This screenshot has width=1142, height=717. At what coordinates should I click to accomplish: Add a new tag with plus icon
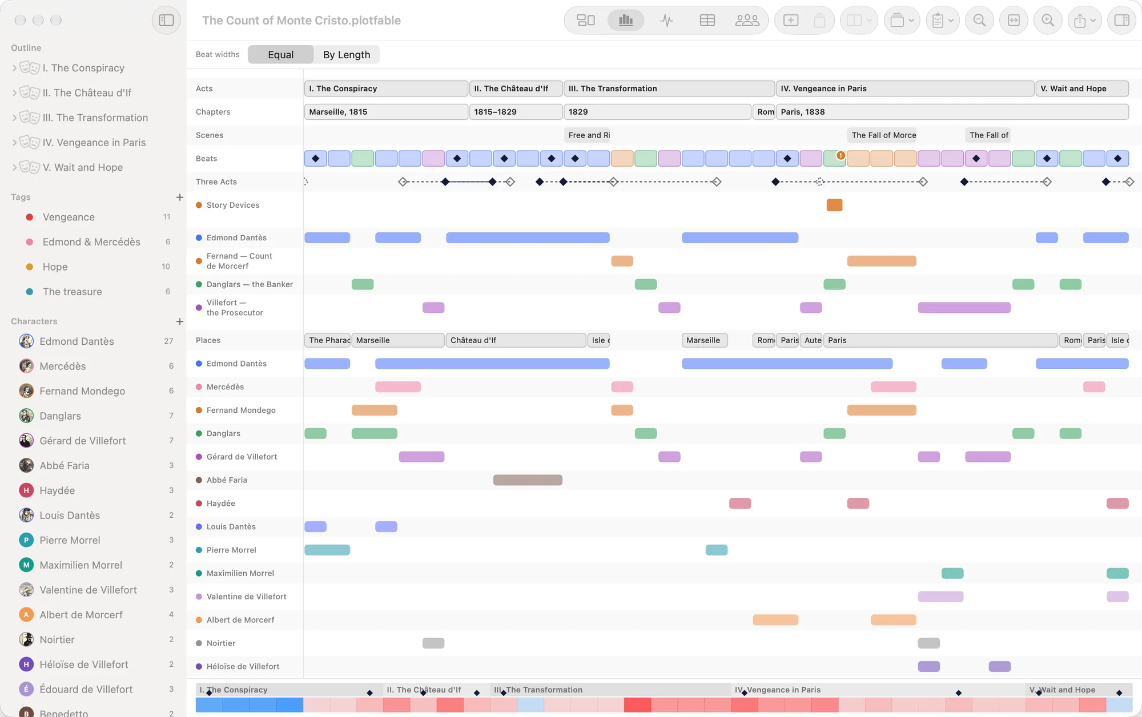(179, 197)
